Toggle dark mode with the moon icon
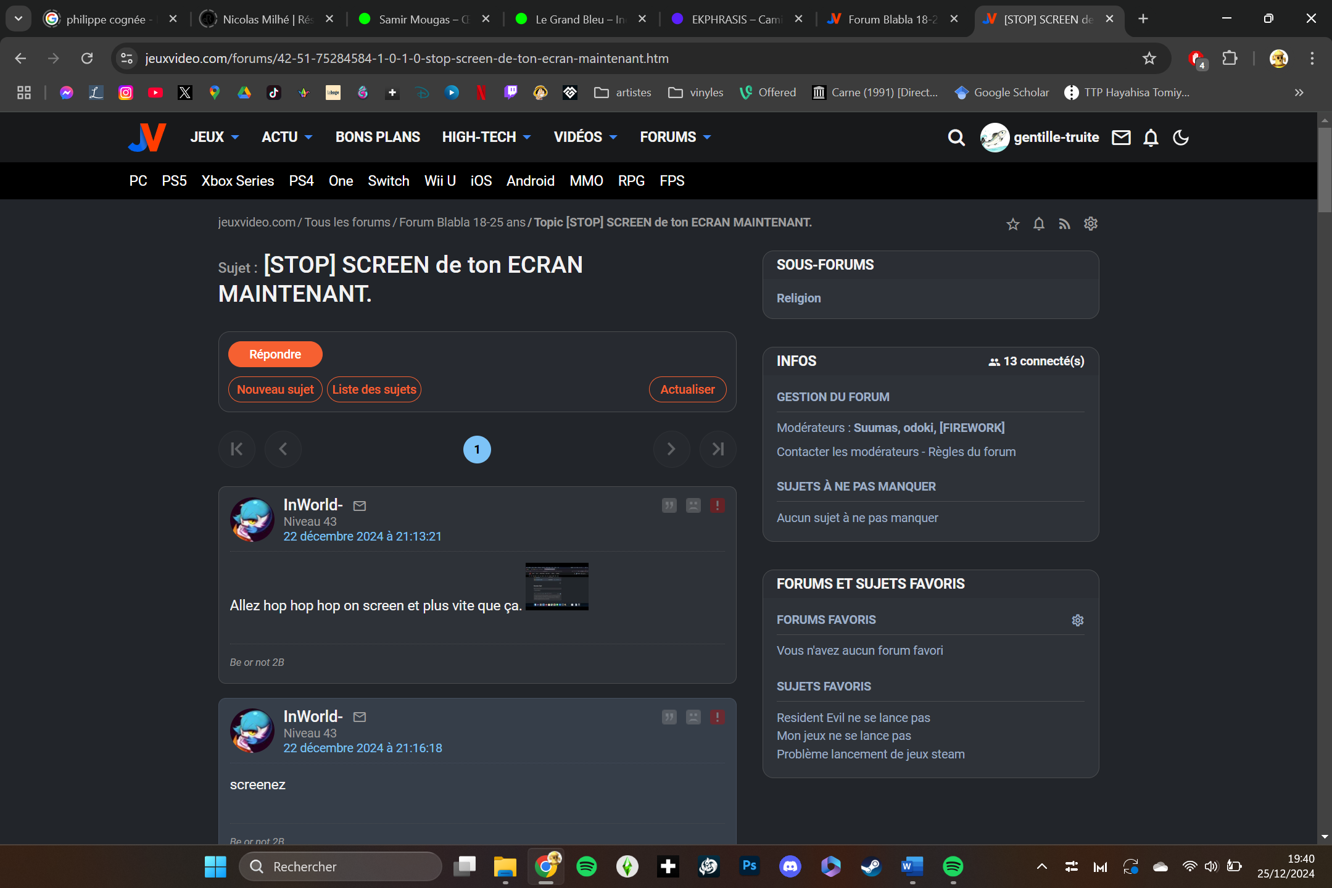This screenshot has height=888, width=1332. [x=1180, y=138]
